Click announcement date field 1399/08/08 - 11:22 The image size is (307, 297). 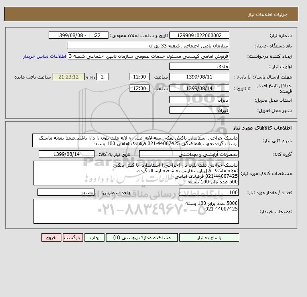pyautogui.click(x=78, y=35)
